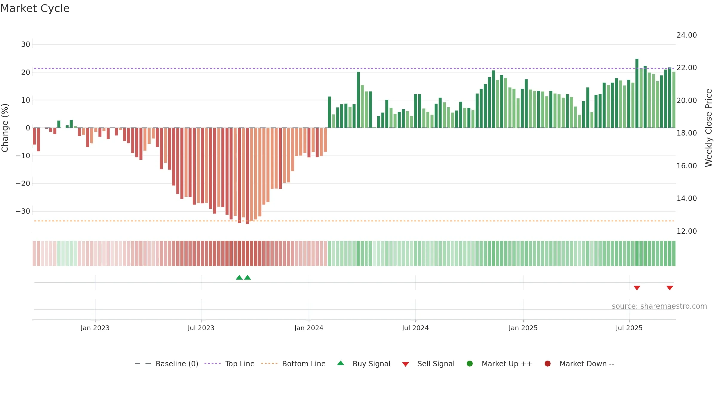Click the 22.00 price axis label

click(x=687, y=68)
